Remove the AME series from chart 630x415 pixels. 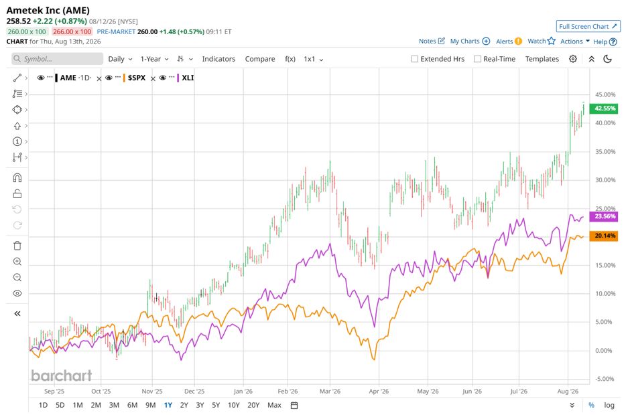99,79
